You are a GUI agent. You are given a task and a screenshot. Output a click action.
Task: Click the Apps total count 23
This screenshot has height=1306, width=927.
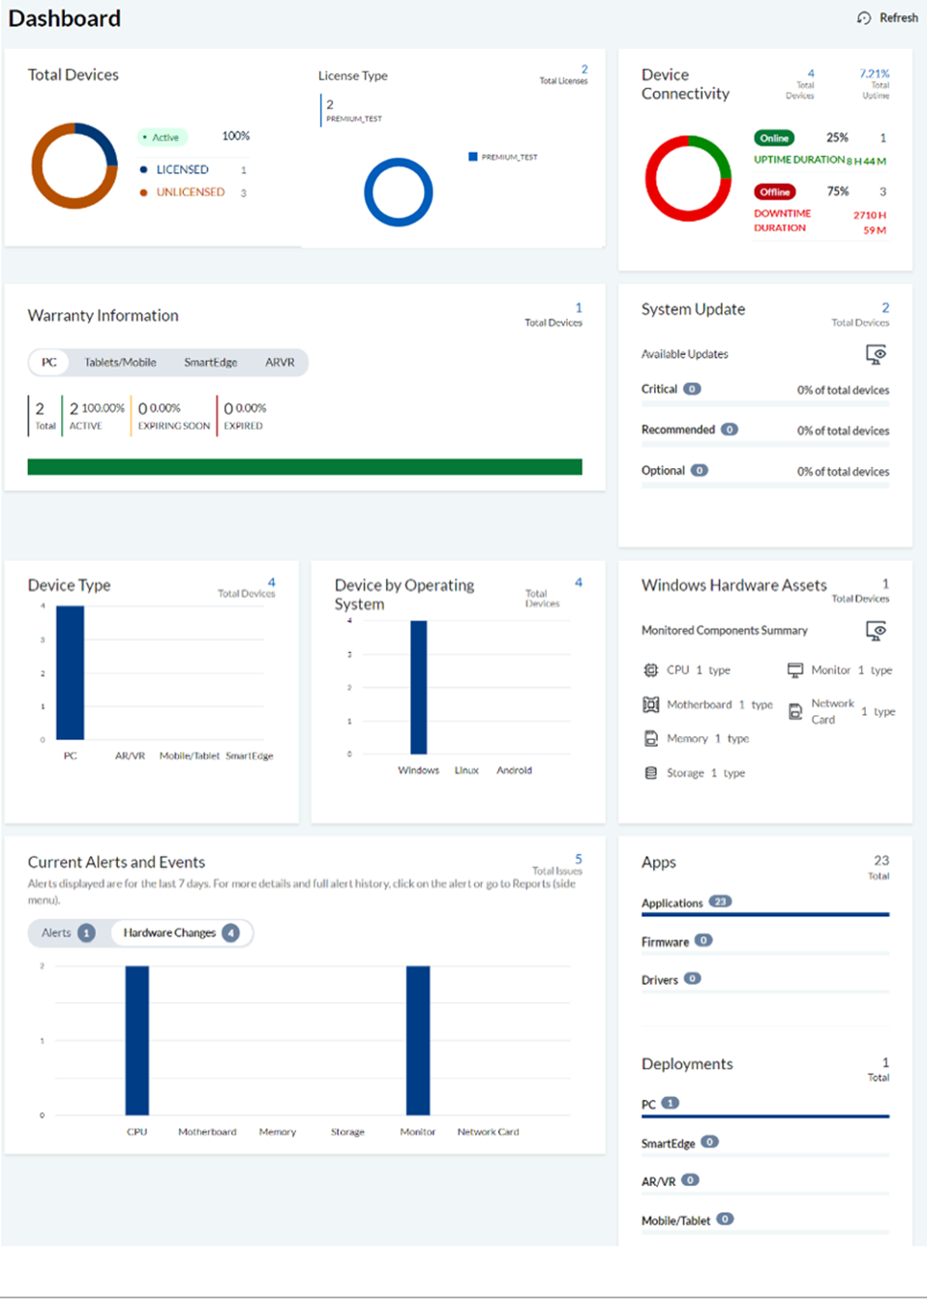882,860
